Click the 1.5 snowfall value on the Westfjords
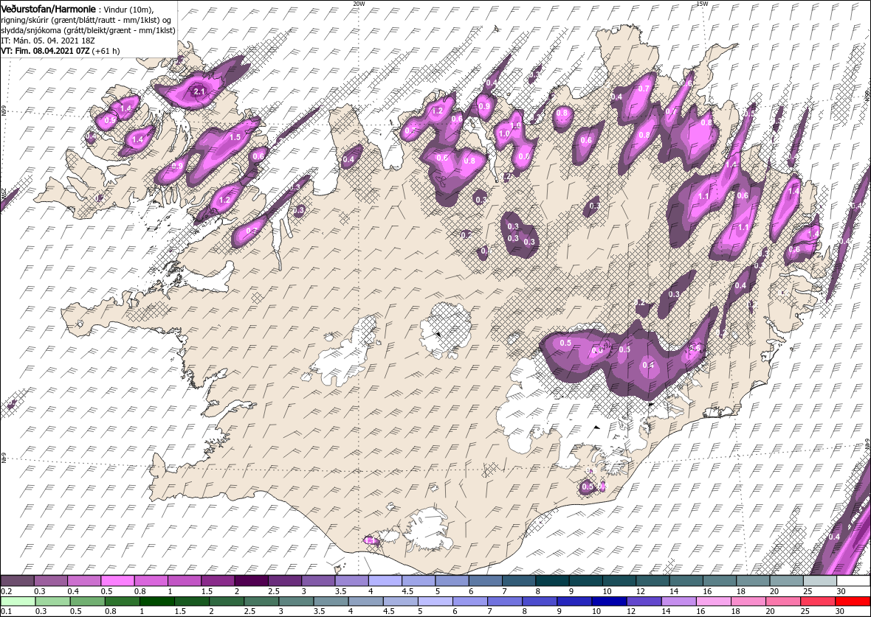The height and width of the screenshot is (617, 871). tap(235, 137)
